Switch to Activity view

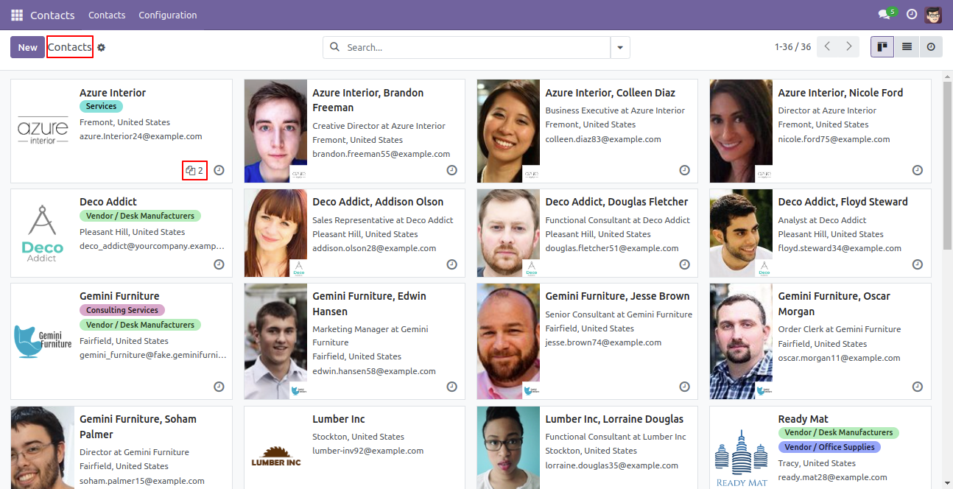(931, 47)
